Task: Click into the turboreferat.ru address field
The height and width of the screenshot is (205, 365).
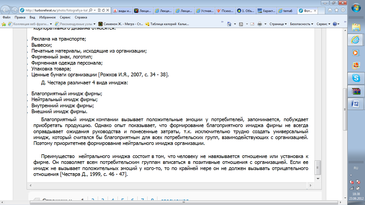Action: (x=56, y=10)
